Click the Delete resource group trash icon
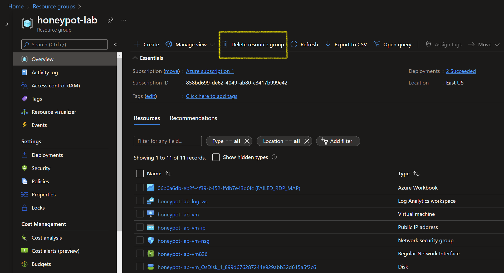 [x=225, y=44]
